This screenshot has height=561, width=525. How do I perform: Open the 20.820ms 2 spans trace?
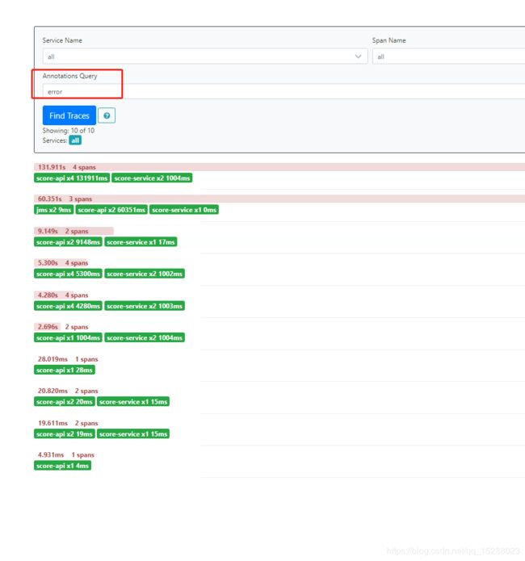[x=68, y=391]
